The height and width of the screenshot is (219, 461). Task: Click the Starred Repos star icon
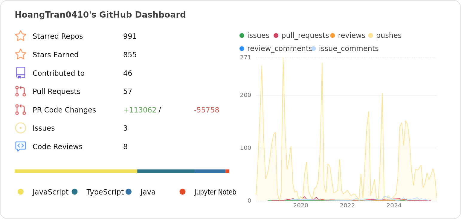21,36
